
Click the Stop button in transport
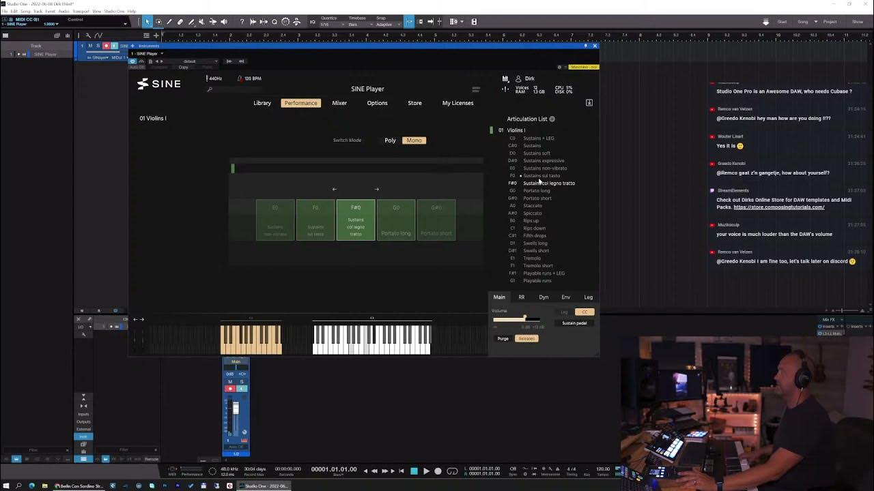tap(414, 471)
